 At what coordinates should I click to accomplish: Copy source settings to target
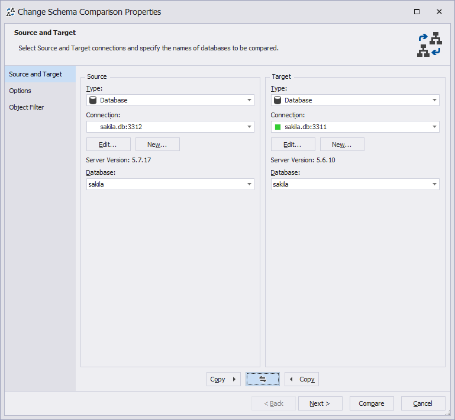coord(224,379)
